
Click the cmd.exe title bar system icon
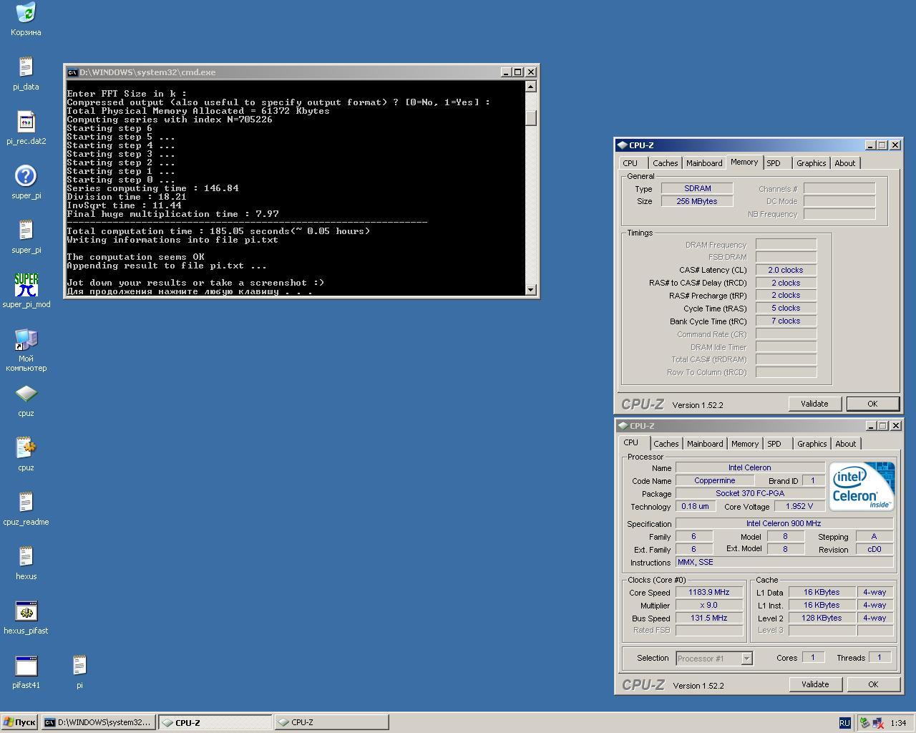click(72, 72)
